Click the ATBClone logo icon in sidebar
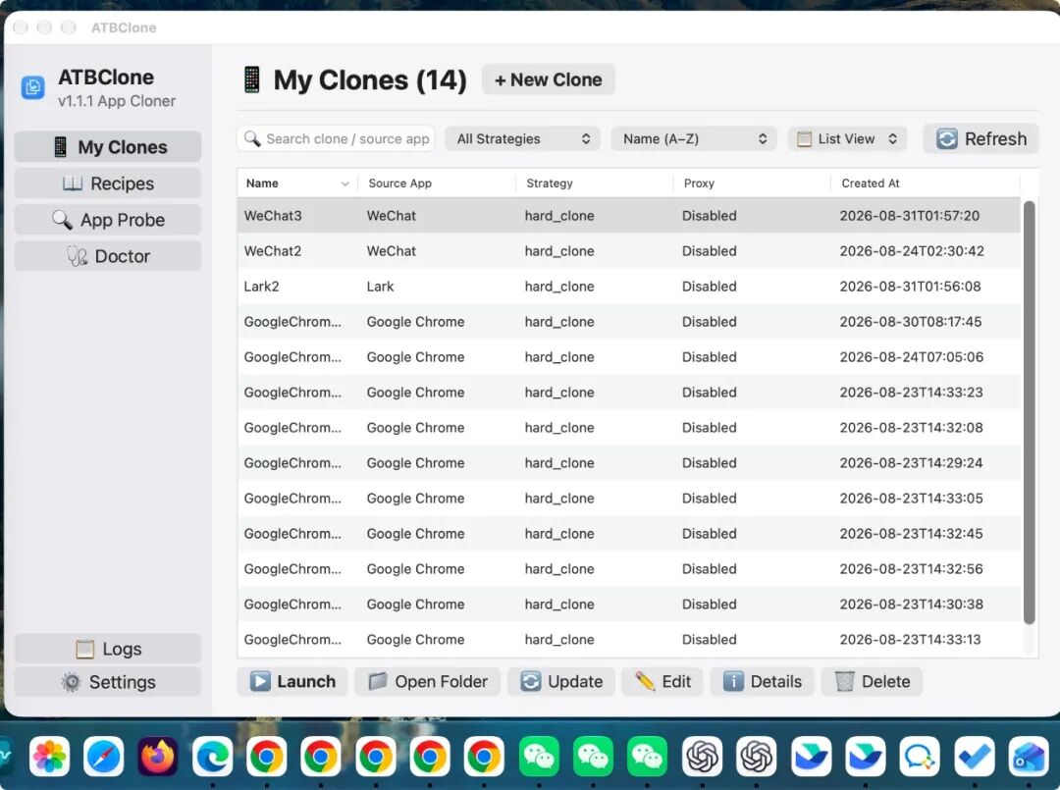 [32, 87]
